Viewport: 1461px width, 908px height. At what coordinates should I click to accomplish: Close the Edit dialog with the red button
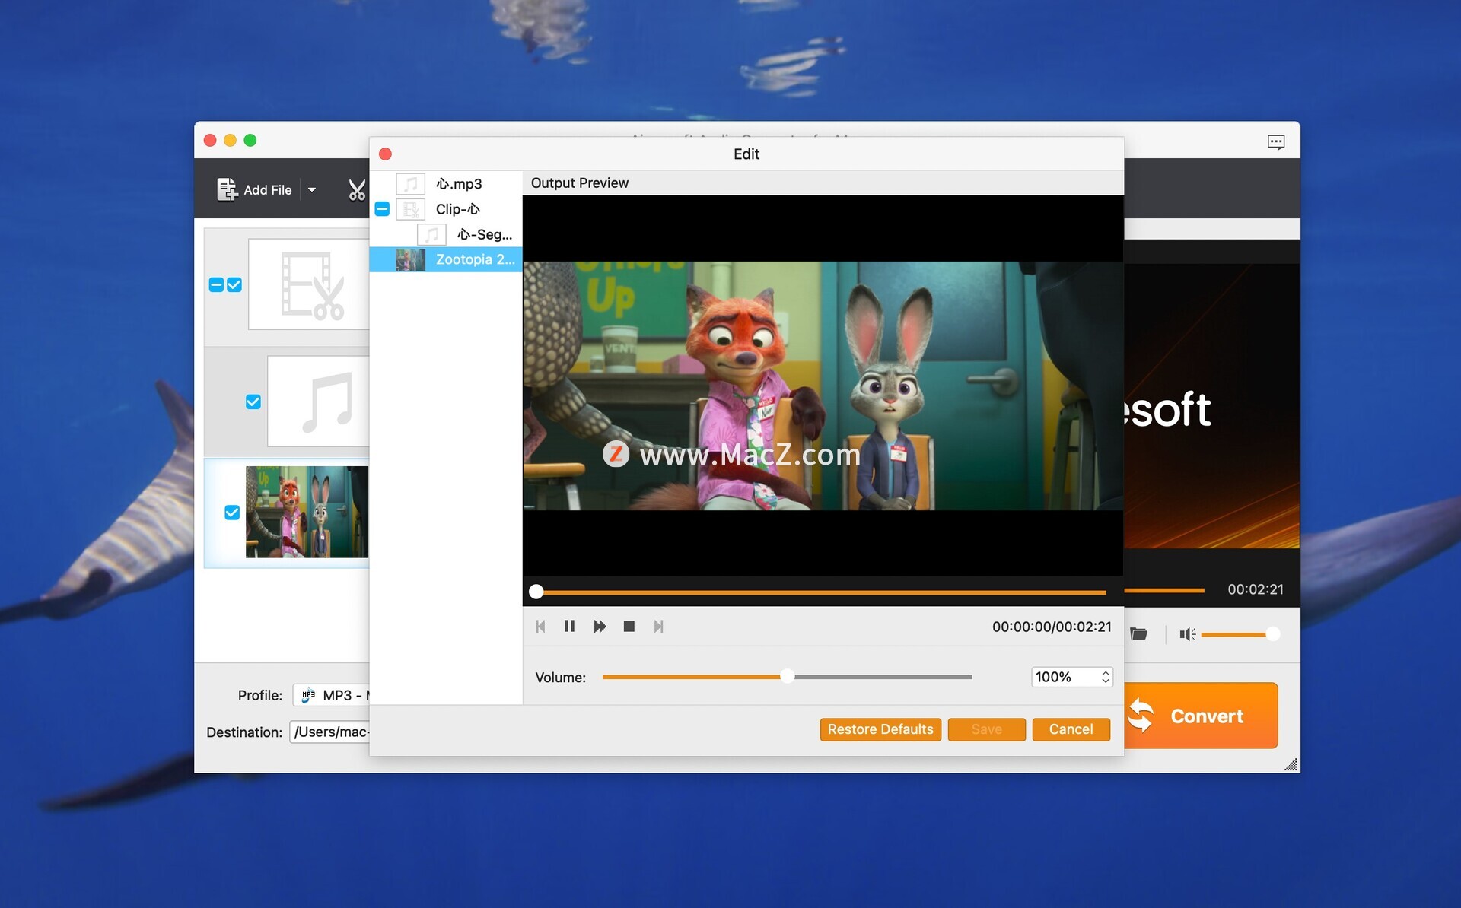pyautogui.click(x=385, y=154)
